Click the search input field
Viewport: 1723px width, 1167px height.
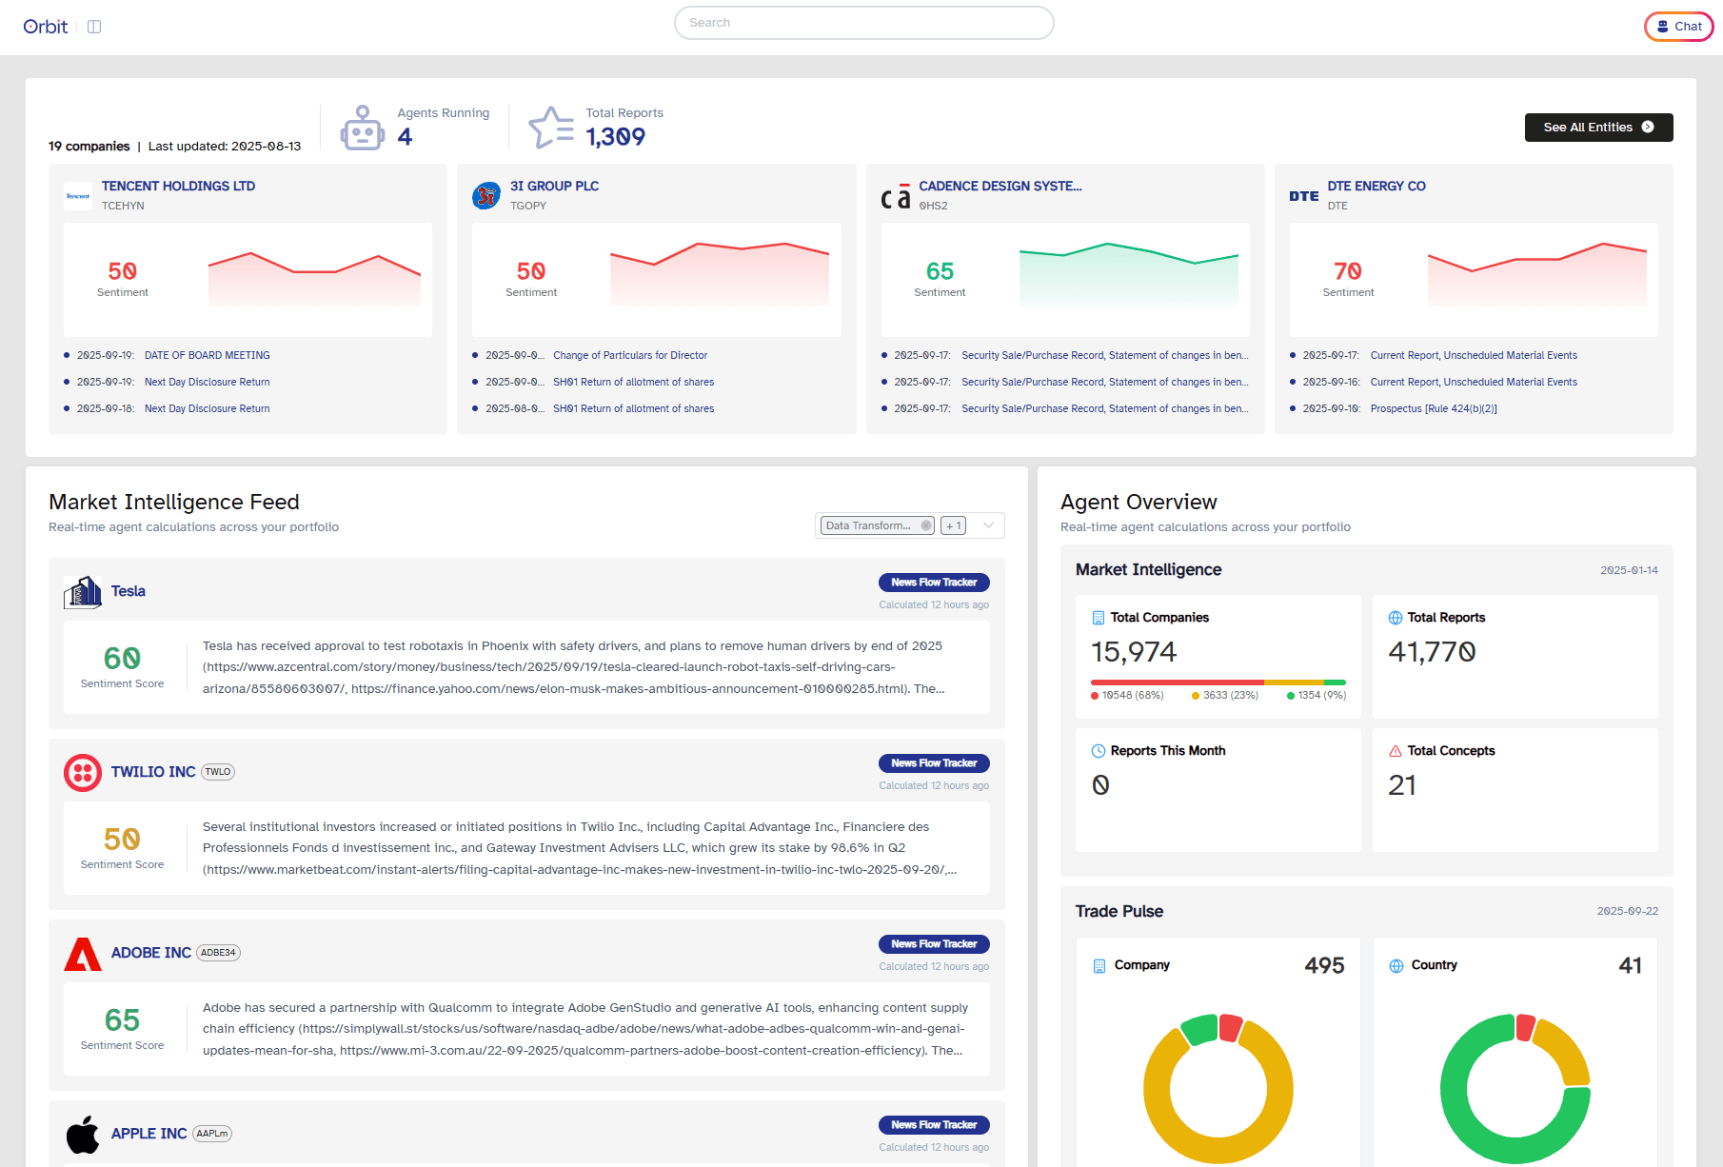pyautogui.click(x=863, y=23)
